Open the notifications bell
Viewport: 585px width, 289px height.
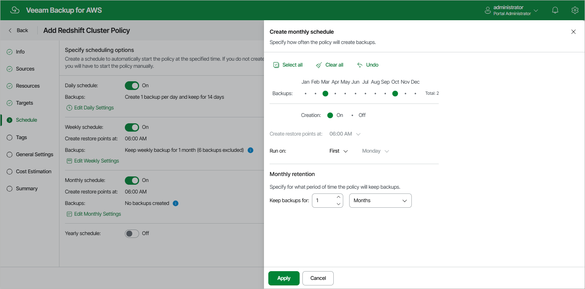(555, 10)
